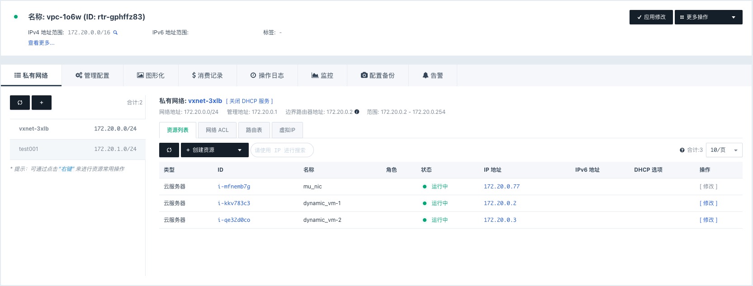Switch to the 网络 ACL sub-tab
The height and width of the screenshot is (286, 753).
(217, 130)
